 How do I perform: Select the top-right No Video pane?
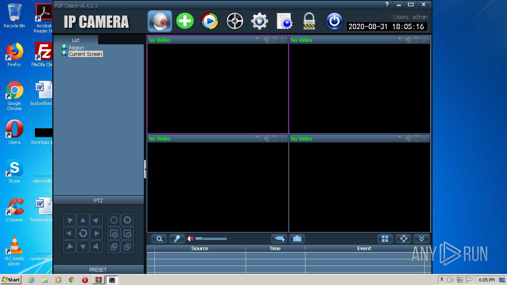coord(360,84)
